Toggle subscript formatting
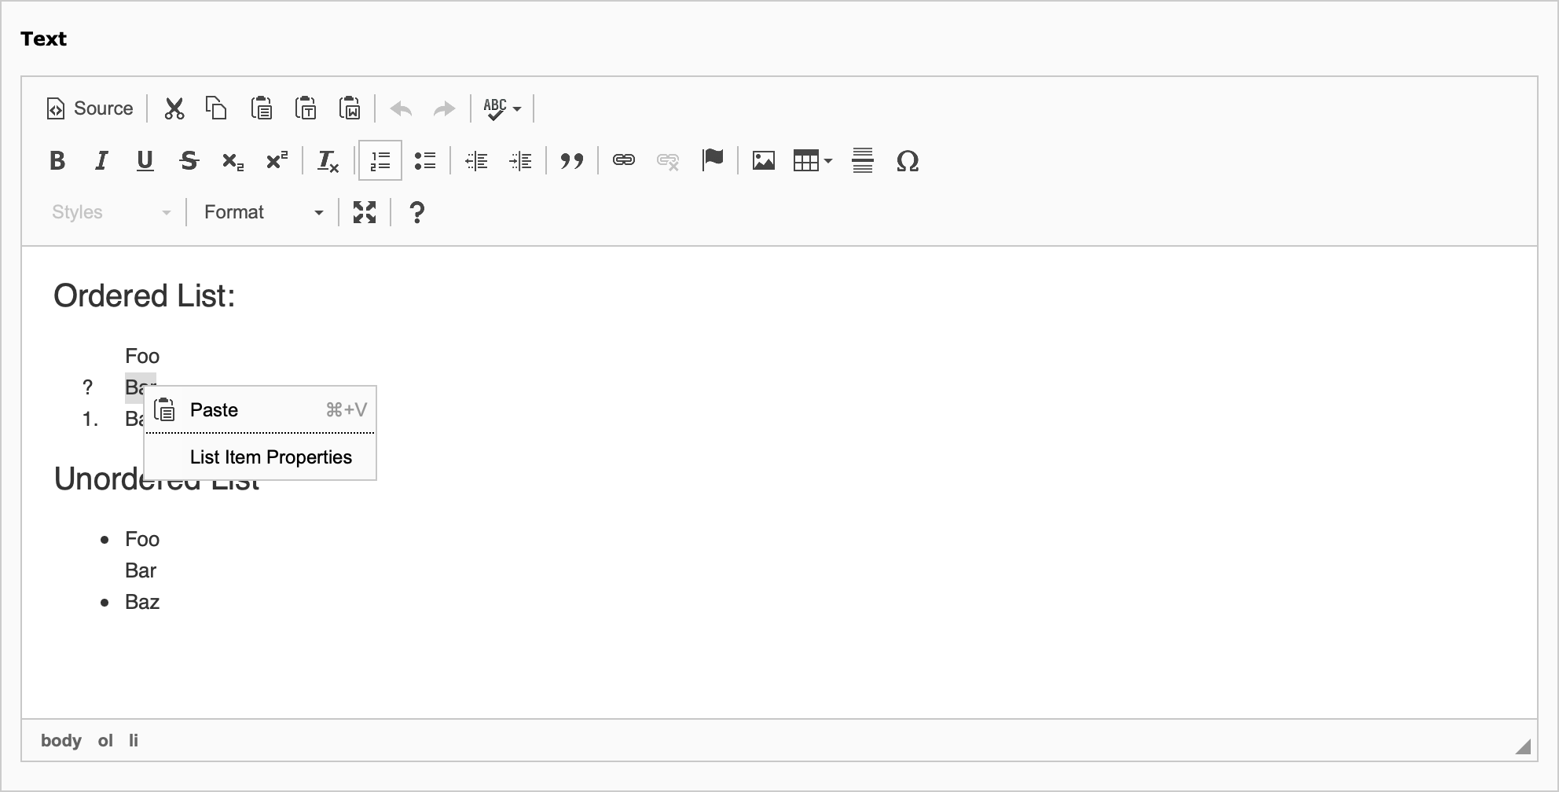This screenshot has width=1559, height=792. point(233,161)
